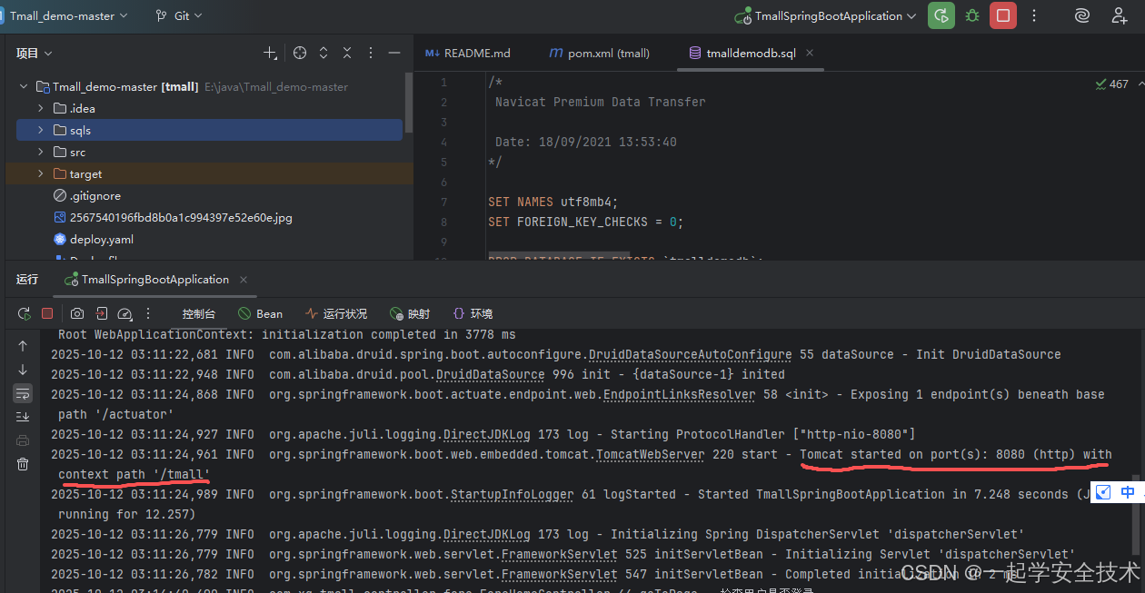Switch to the 控制台 console tab
1145x593 pixels.
pyautogui.click(x=199, y=314)
